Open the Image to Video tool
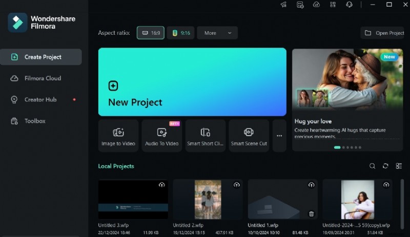Image resolution: width=410 pixels, height=237 pixels. [x=118, y=136]
